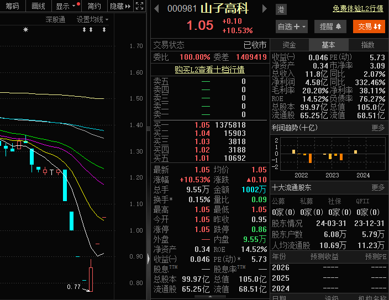Screen dimensions: 389x300
Task: Toggle fullscreen chart expand icon
Action: [140, 6]
